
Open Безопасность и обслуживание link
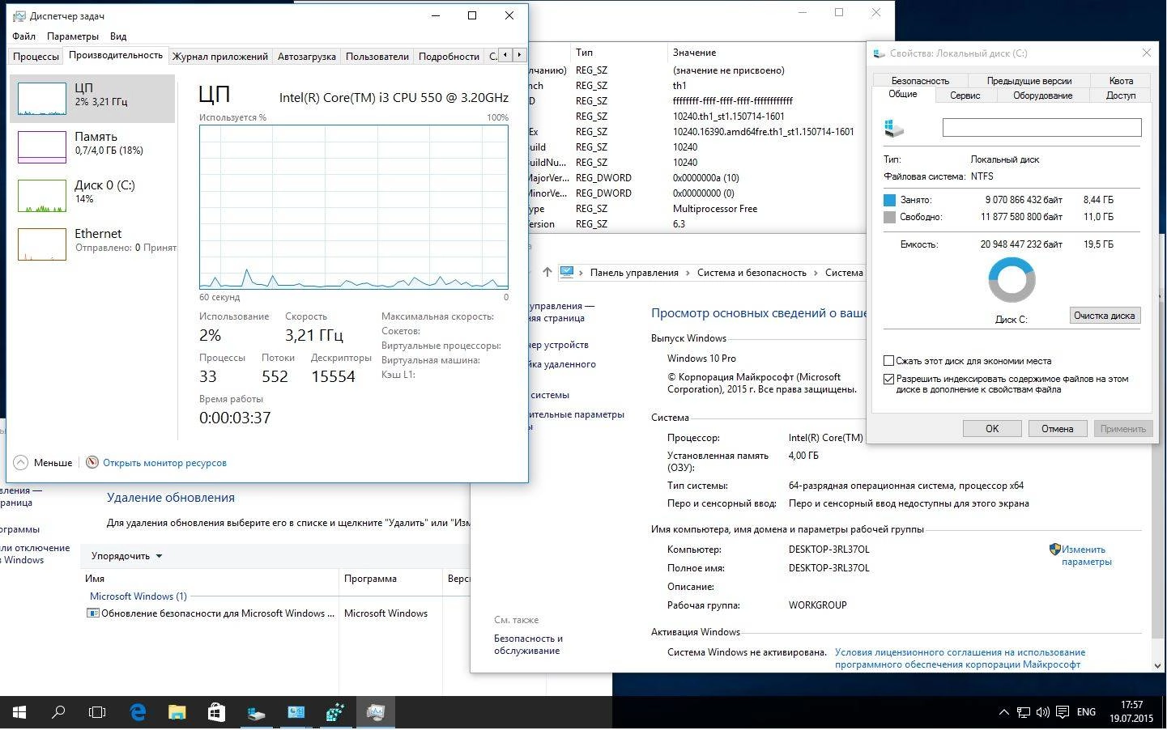click(528, 644)
